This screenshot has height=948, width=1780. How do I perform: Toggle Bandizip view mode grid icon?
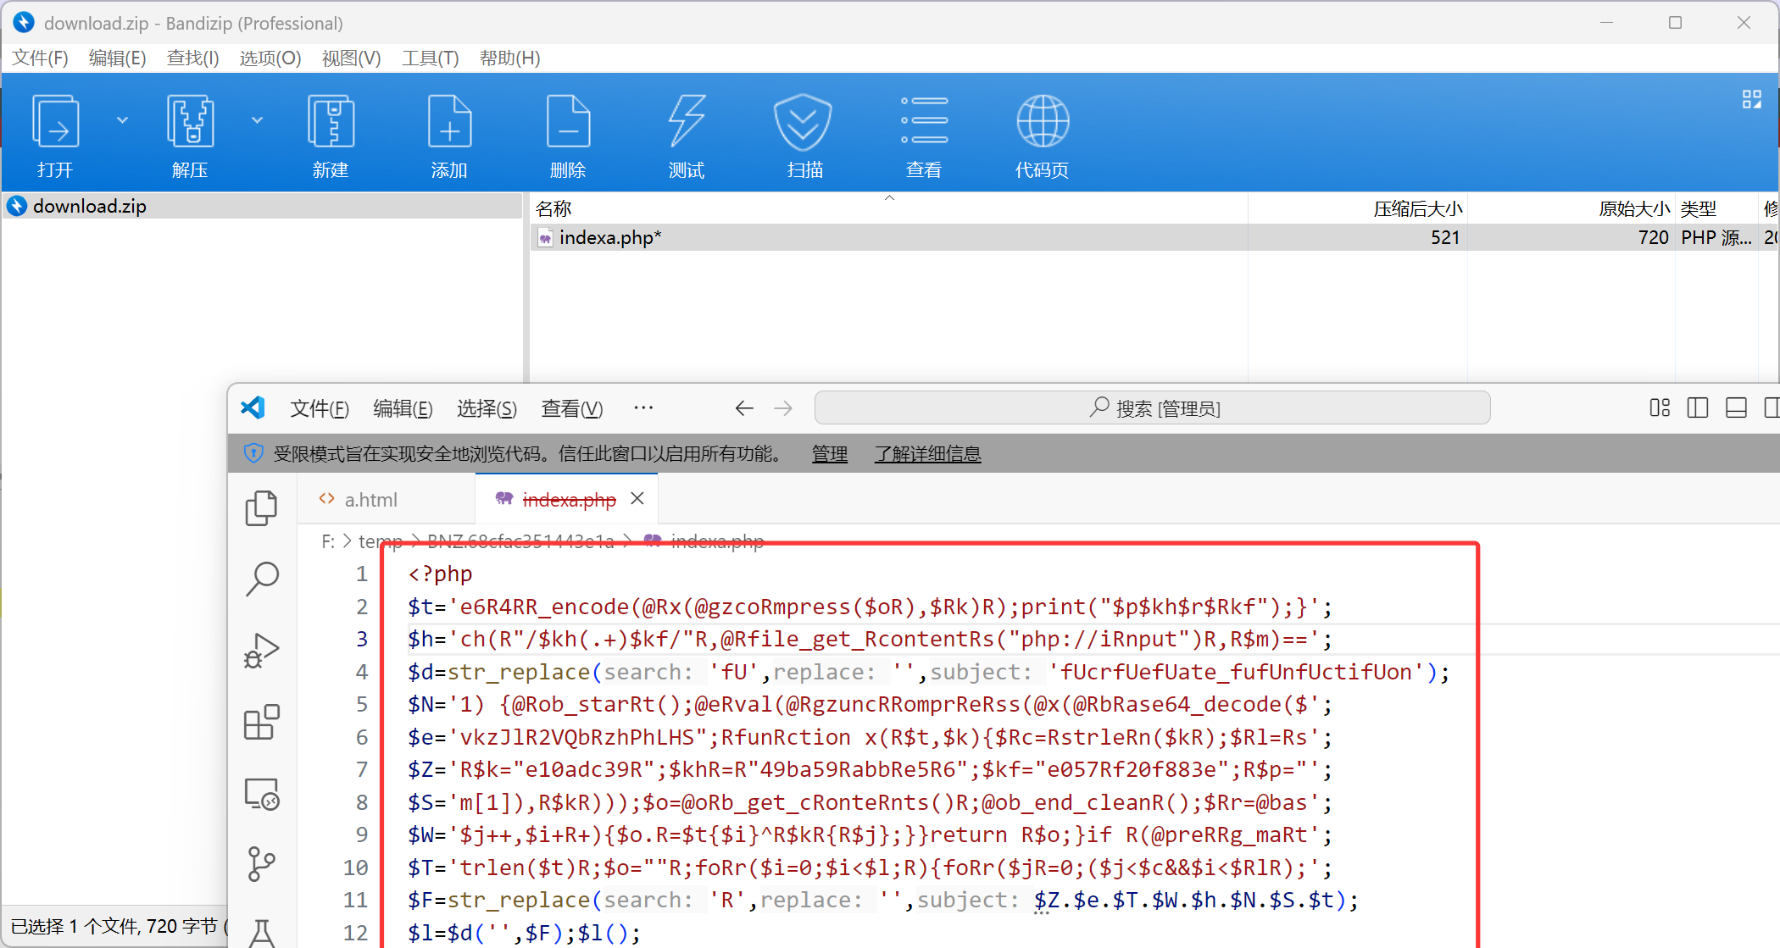click(1751, 99)
